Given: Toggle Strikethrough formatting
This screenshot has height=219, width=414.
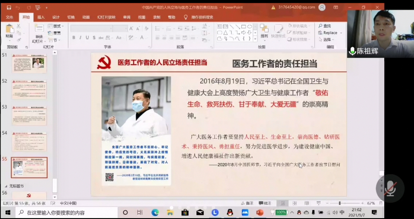Looking at the screenshot, I should pyautogui.click(x=101, y=38).
